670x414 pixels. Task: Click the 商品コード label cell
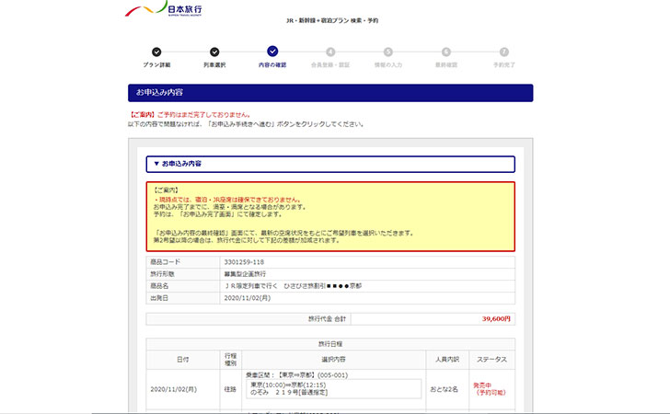click(183, 262)
